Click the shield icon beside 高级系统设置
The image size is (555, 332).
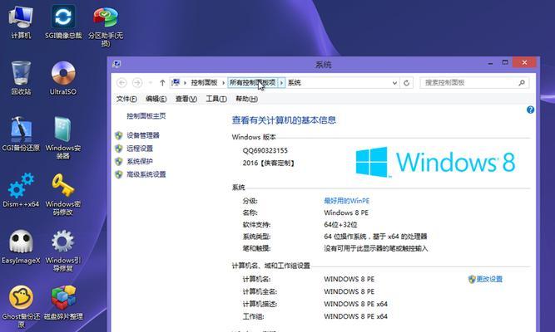pyautogui.click(x=119, y=174)
